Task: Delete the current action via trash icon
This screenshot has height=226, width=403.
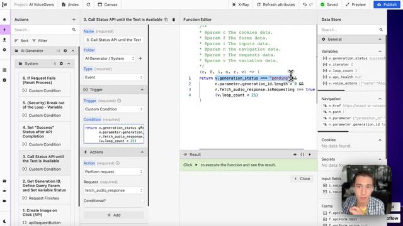Action: point(174,19)
